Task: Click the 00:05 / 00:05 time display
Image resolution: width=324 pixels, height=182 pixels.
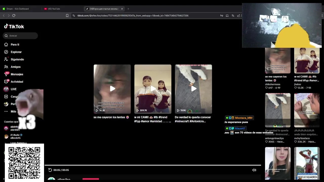Action: [x=61, y=170]
